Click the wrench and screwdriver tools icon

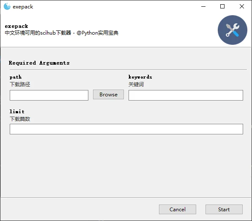pyautogui.click(x=233, y=30)
